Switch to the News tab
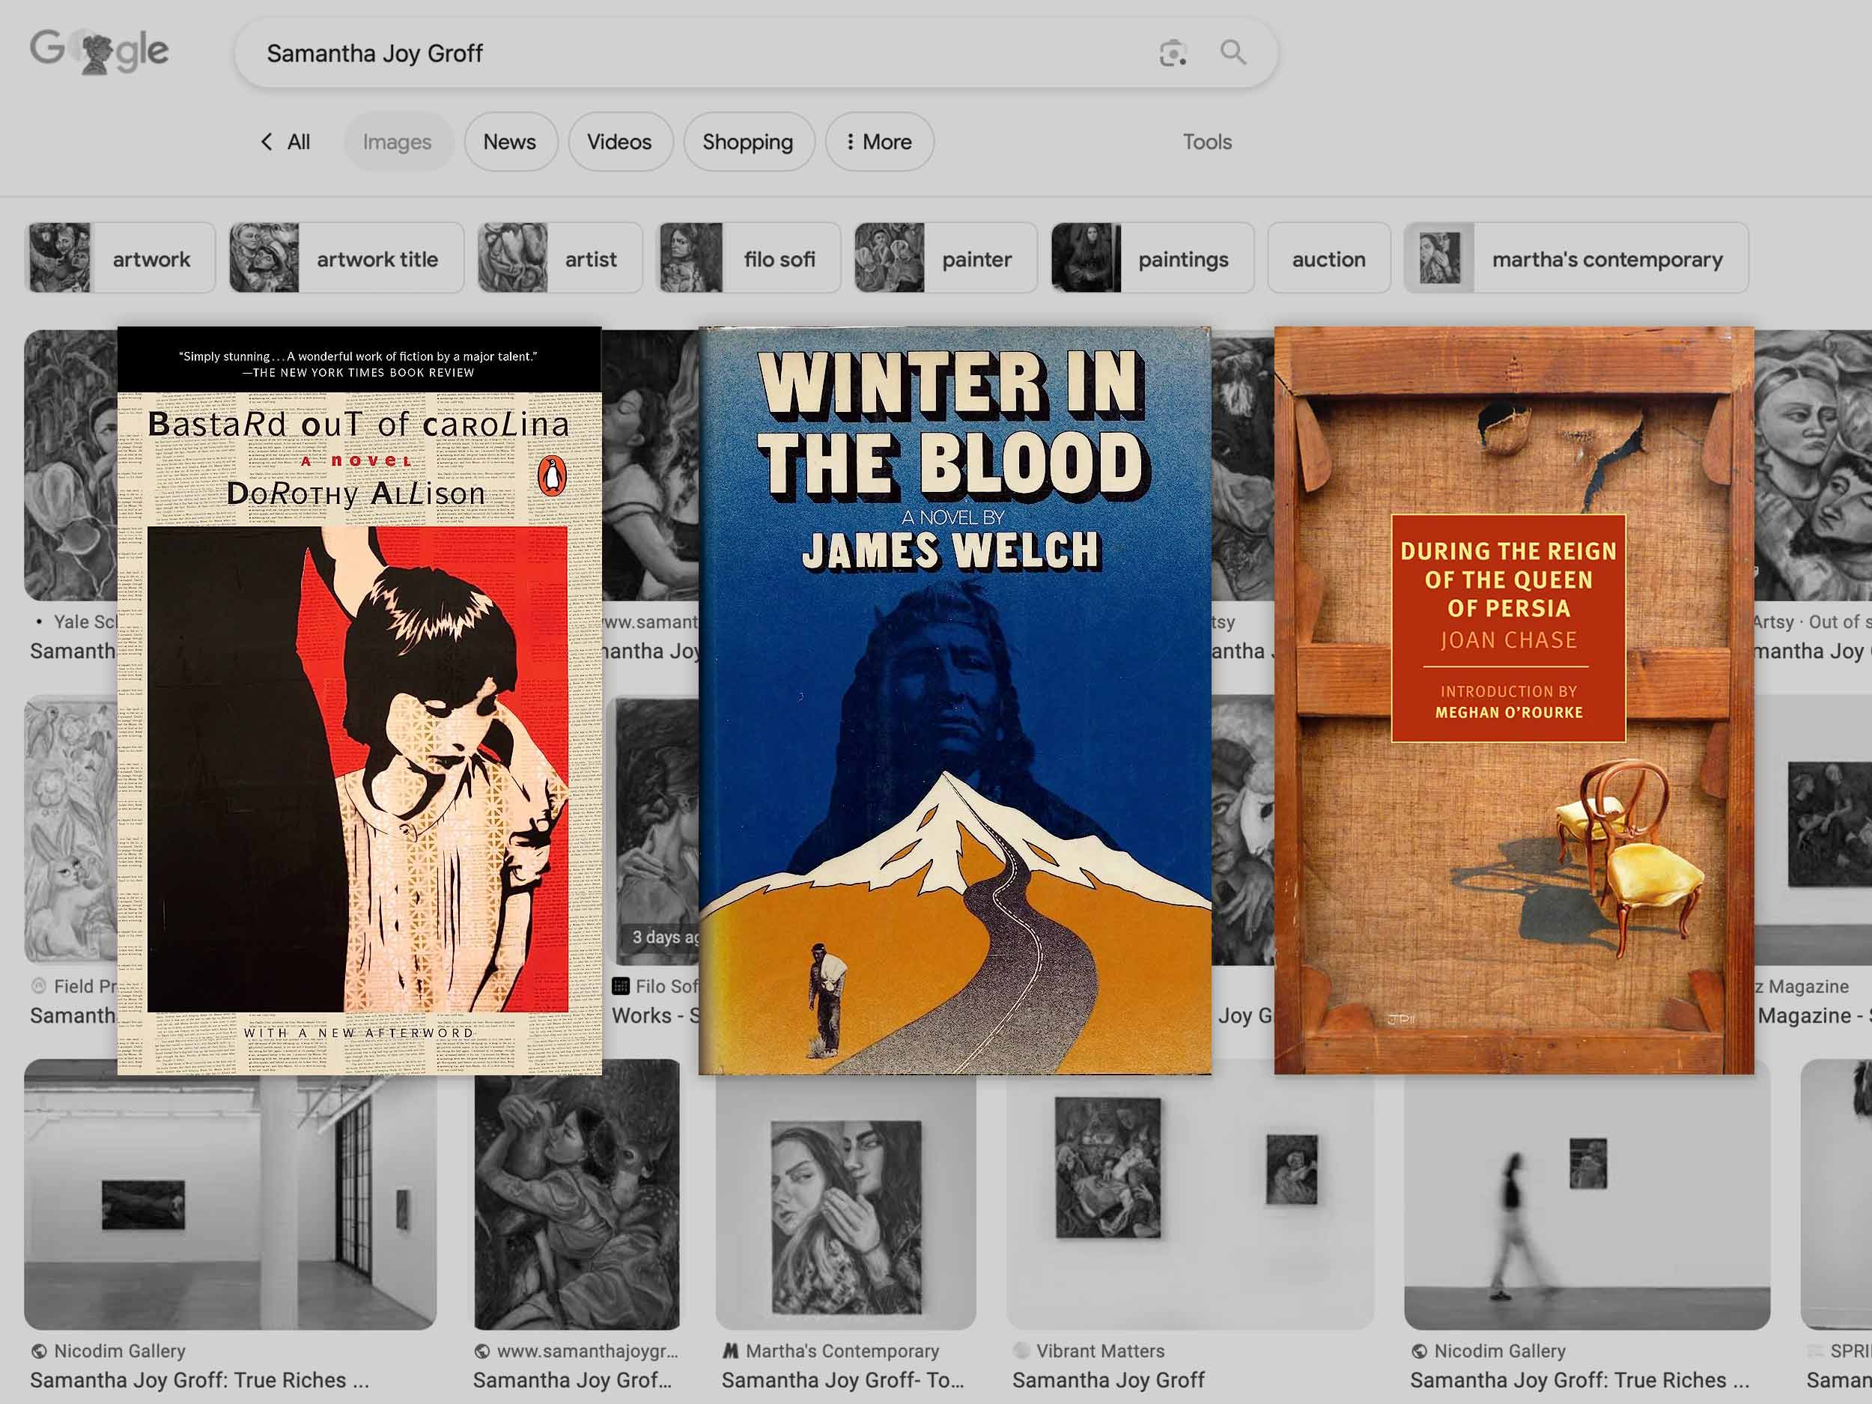Screen dimensions: 1872x1404 click(509, 142)
